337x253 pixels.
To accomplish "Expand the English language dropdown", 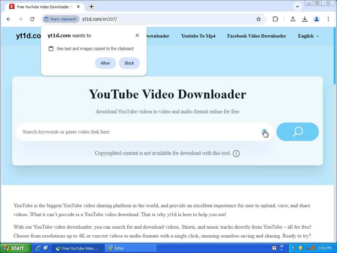I will 308,36.
